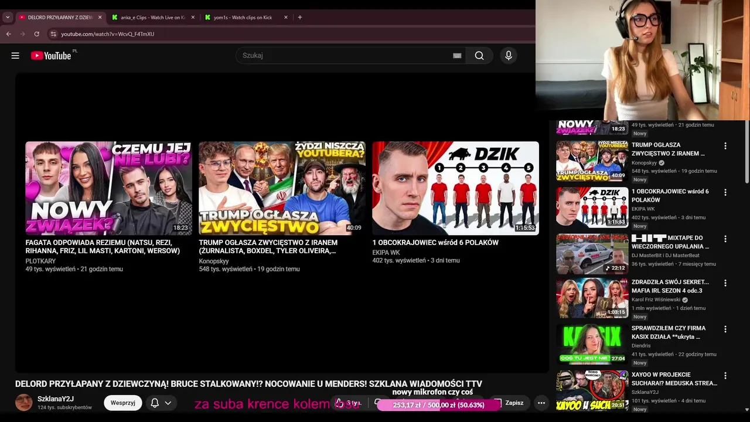Open a new browser tab
This screenshot has height=422, width=750.
[x=300, y=18]
